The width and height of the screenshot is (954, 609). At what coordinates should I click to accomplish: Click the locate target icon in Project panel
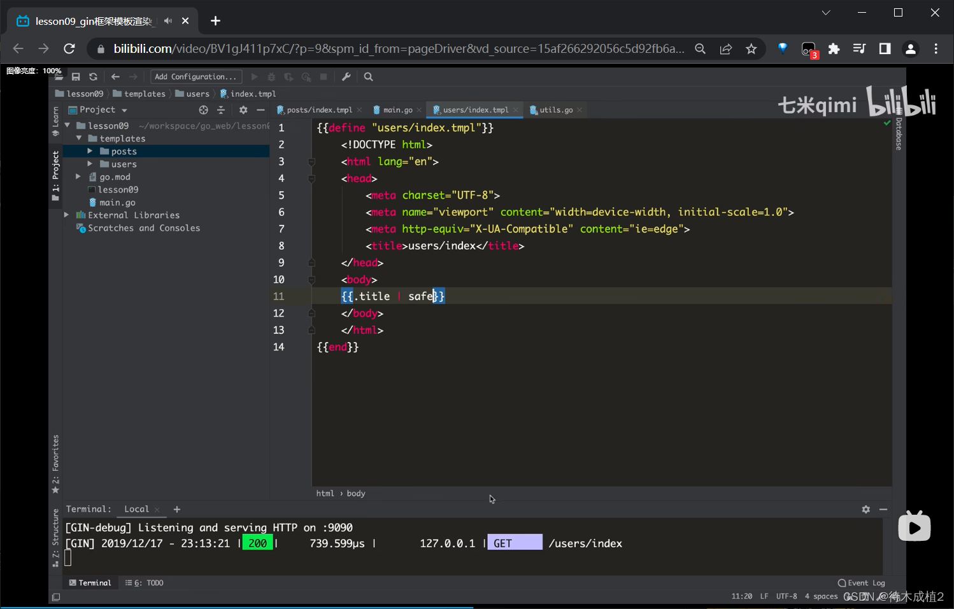(x=203, y=110)
